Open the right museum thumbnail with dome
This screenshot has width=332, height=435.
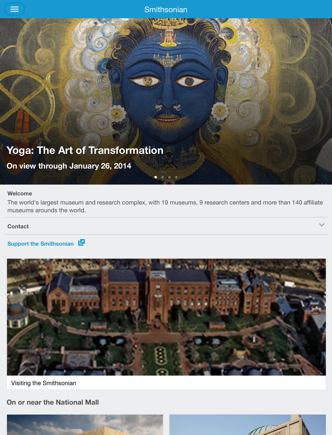point(248,425)
